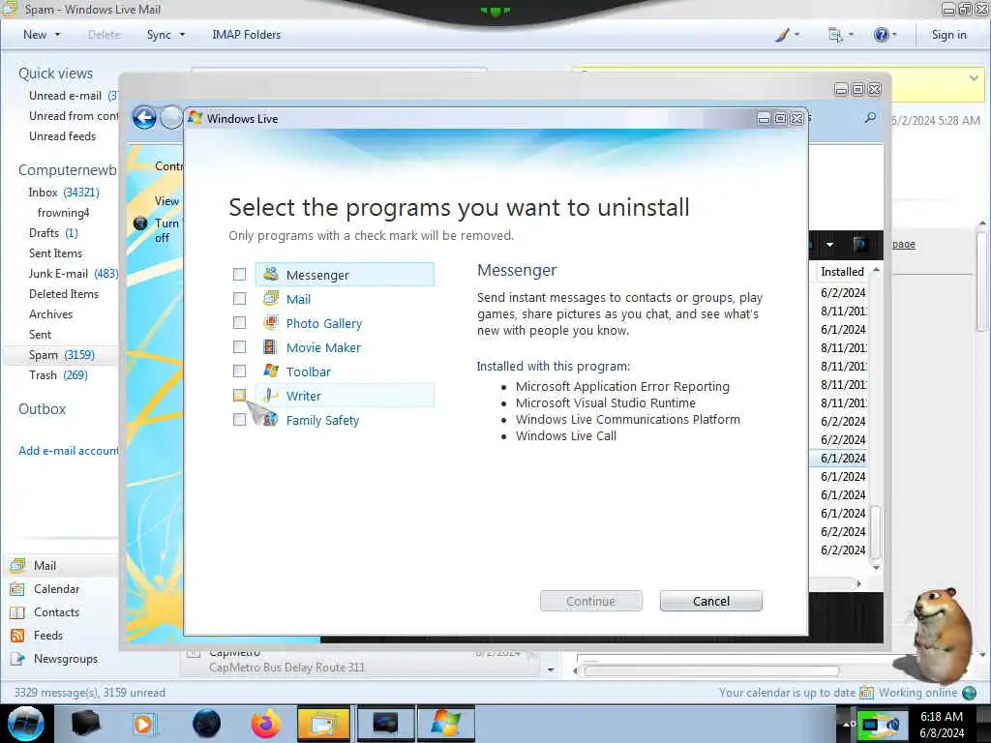Click the Photo Gallery icon
This screenshot has width=991, height=743.
tap(271, 323)
